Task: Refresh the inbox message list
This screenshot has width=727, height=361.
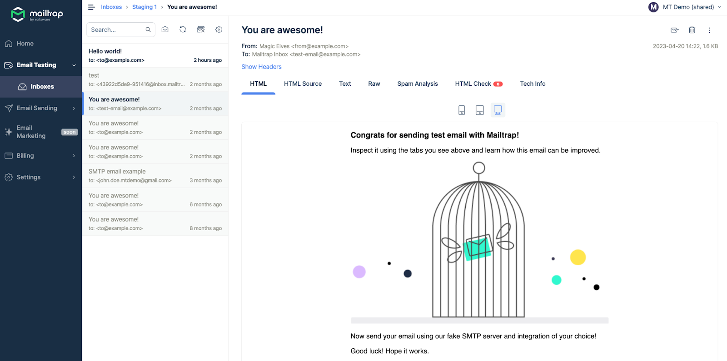Action: pyautogui.click(x=183, y=30)
